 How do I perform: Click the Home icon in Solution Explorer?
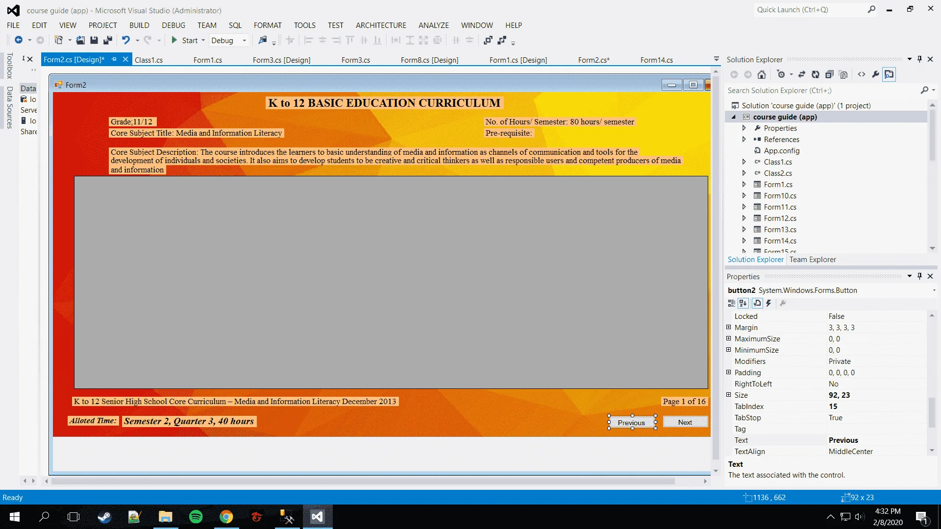[762, 74]
